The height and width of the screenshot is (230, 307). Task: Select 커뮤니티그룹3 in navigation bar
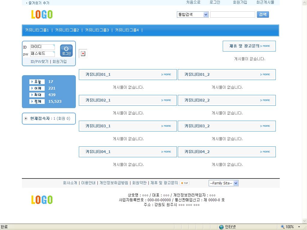pos(97,30)
